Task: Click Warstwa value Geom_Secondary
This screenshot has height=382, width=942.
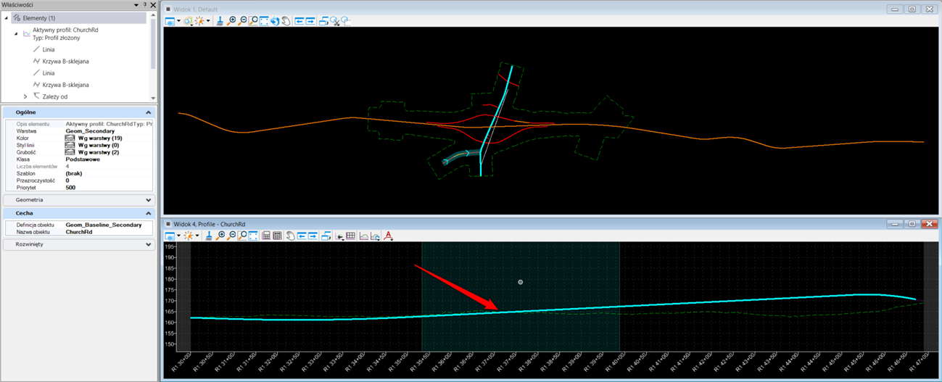Action: pyautogui.click(x=90, y=131)
